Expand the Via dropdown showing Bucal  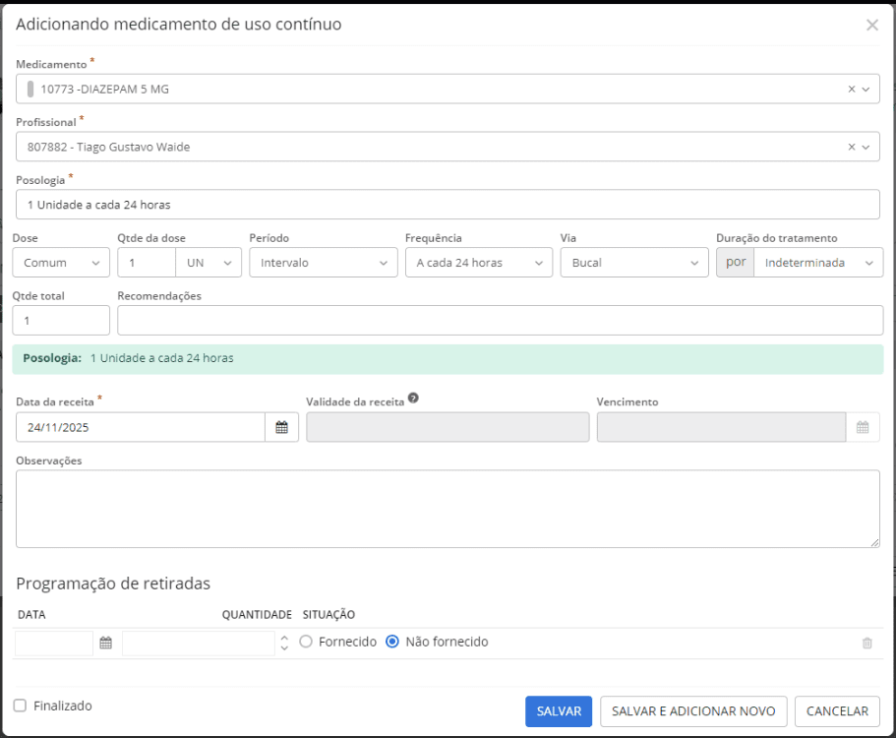click(633, 263)
